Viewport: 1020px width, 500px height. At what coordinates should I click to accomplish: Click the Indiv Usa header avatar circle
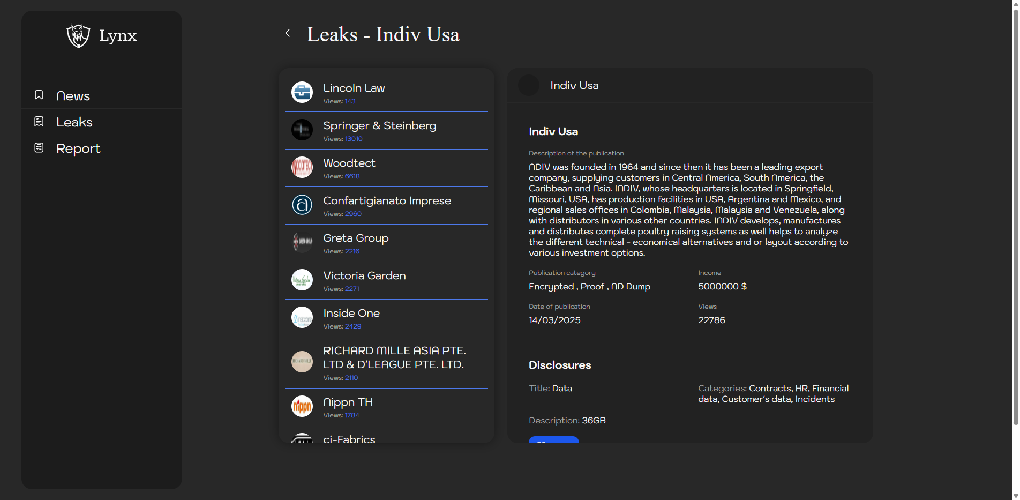pos(529,85)
